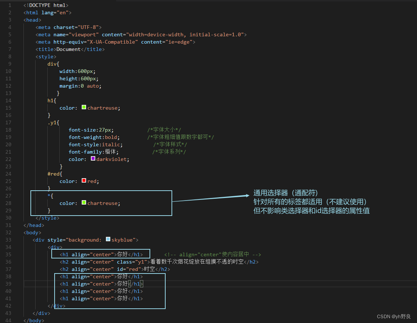Screen dimensions: 417x323
Task: Open the skyblue color swatch on line 33
Action: point(108,239)
